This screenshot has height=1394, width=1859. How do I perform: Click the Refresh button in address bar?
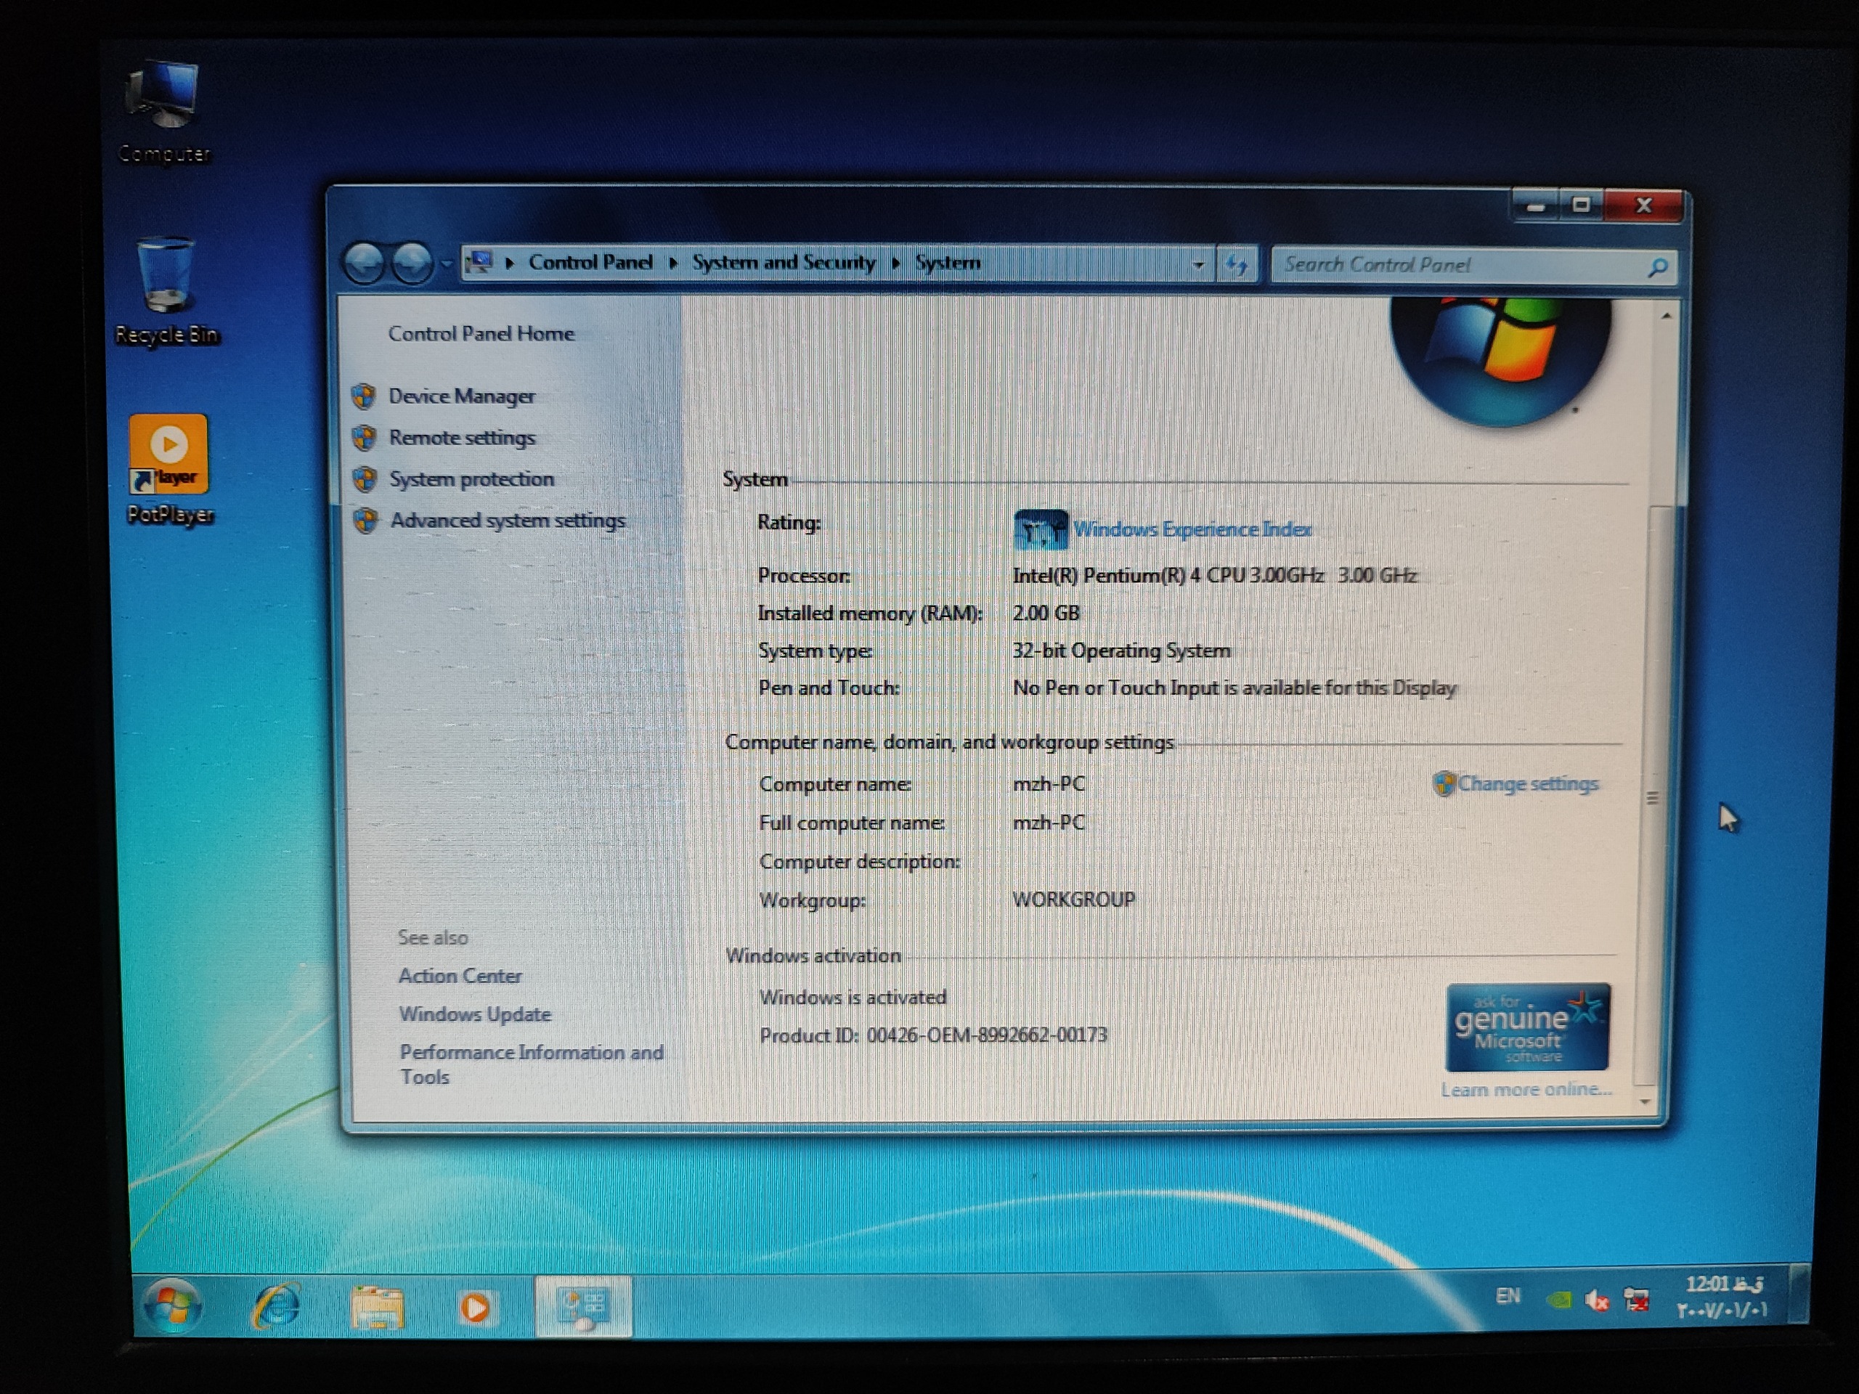tap(1236, 266)
